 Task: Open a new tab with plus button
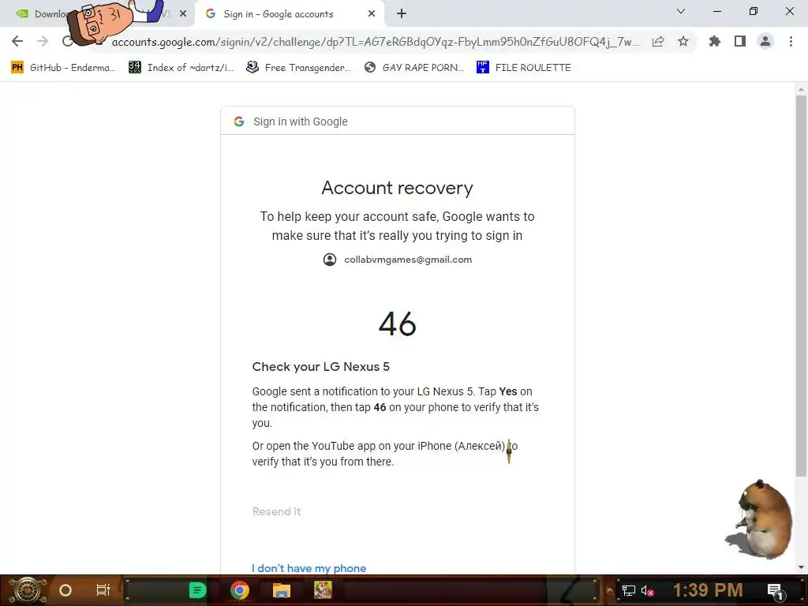click(402, 14)
